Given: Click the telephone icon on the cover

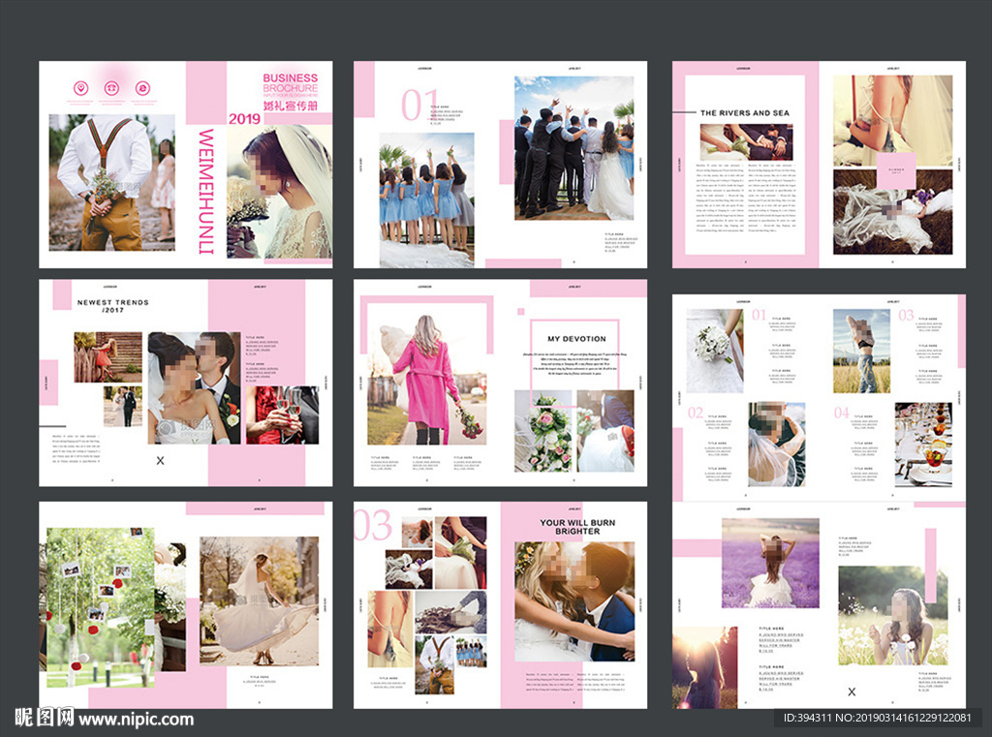Looking at the screenshot, I should [111, 88].
